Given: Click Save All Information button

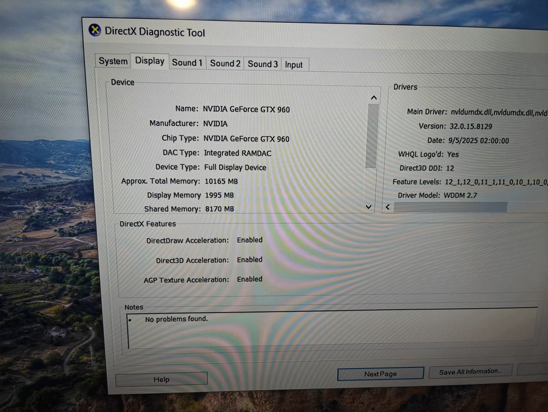Looking at the screenshot, I should pyautogui.click(x=470, y=371).
